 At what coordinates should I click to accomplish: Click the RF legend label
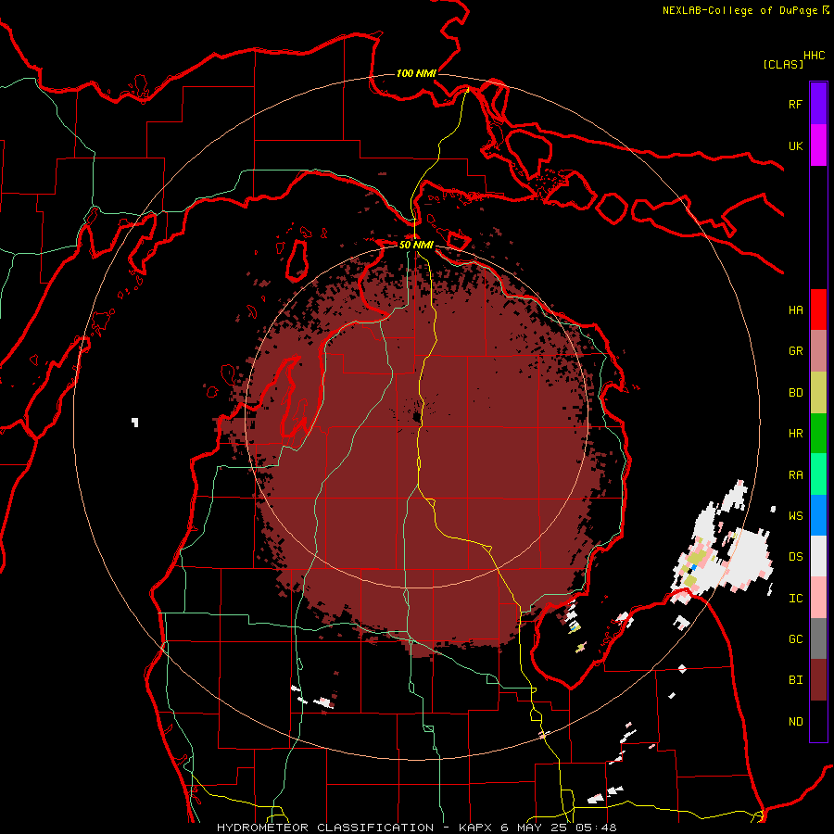click(x=795, y=104)
